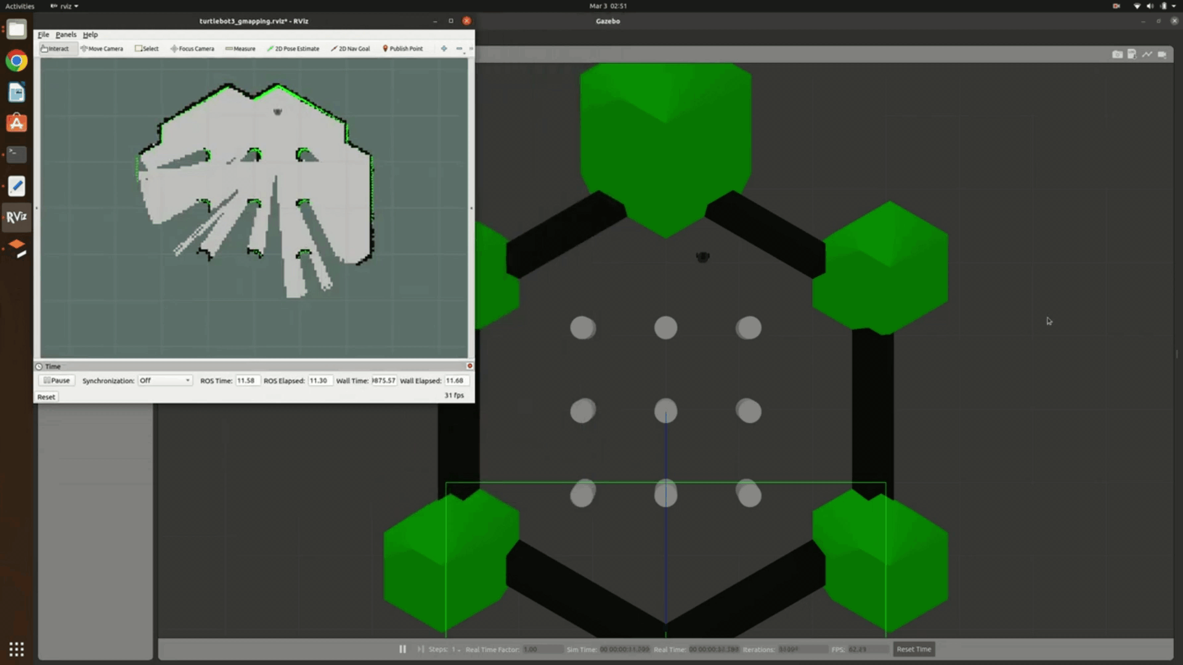Click the minus remove-tool icon in RViz toolbar
Viewport: 1183px width, 665px height.
[459, 49]
